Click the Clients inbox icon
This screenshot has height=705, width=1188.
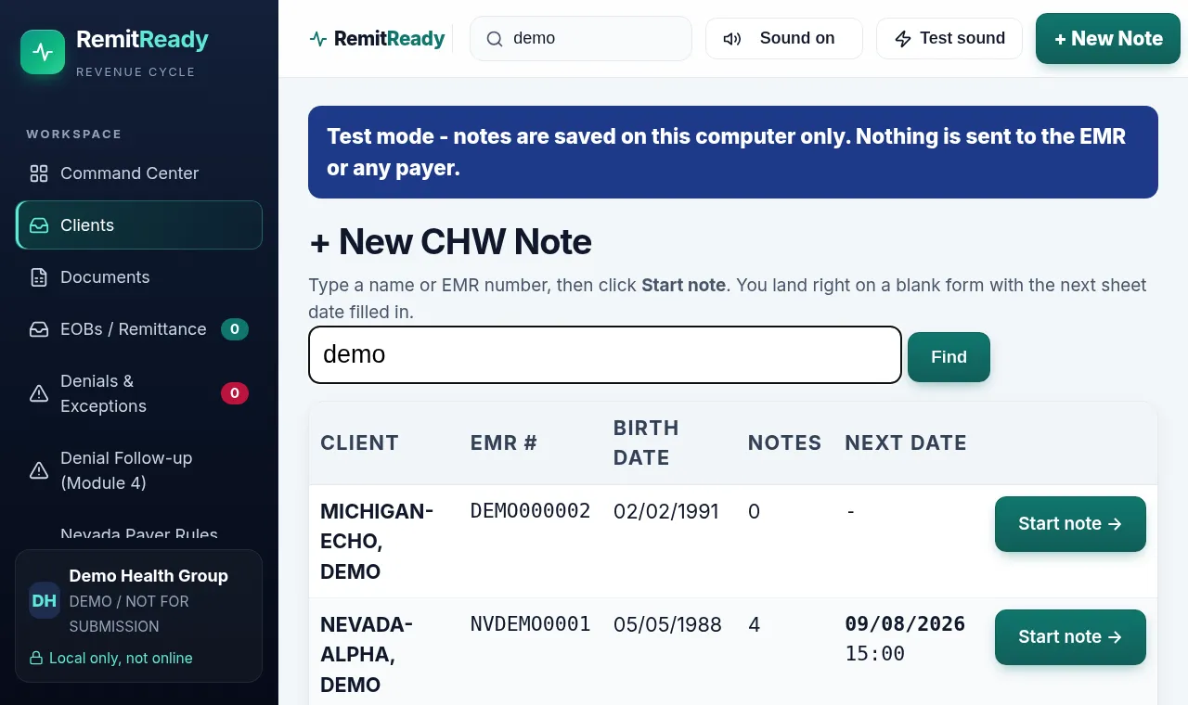point(39,225)
